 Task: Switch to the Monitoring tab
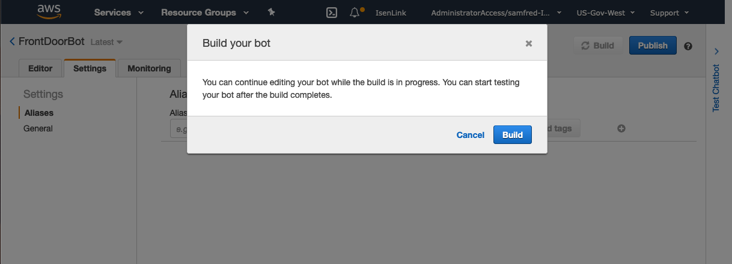(149, 68)
